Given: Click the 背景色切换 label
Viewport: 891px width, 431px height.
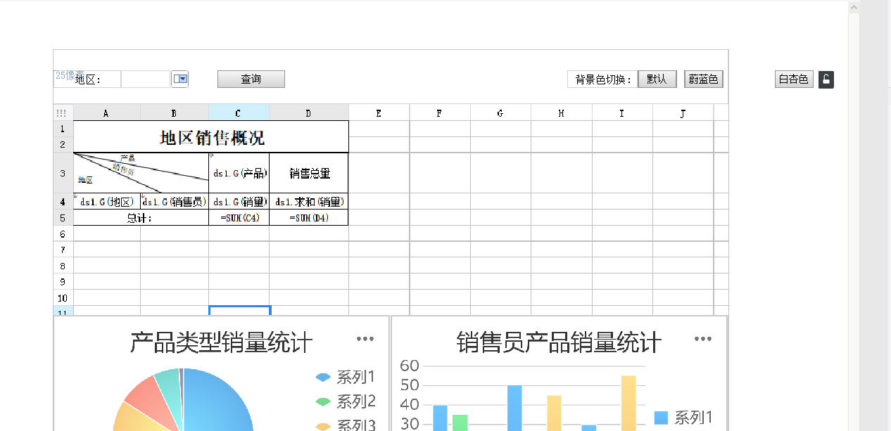Looking at the screenshot, I should click(x=603, y=79).
